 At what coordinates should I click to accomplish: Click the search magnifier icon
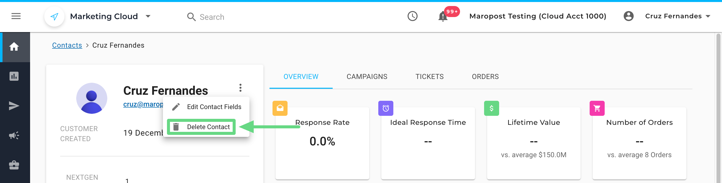(191, 17)
